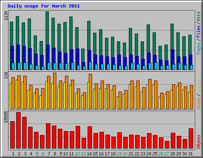The image size is (203, 158).
Task: Click day 22 on the x-axis
Action: tap(137, 154)
